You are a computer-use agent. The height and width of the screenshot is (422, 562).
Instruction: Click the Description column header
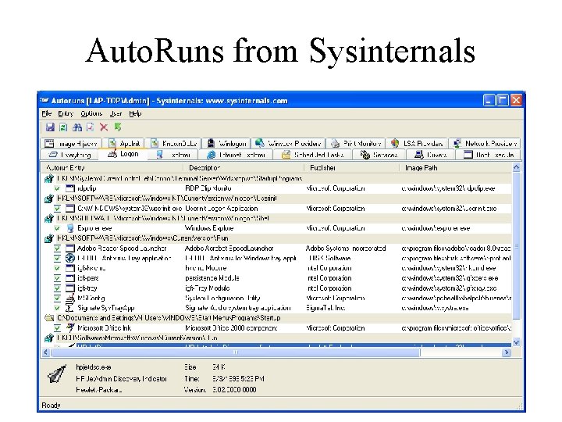244,167
